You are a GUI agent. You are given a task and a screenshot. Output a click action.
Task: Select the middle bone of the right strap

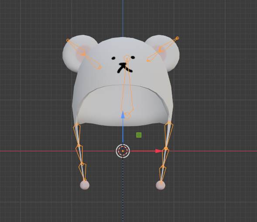tap(165, 158)
